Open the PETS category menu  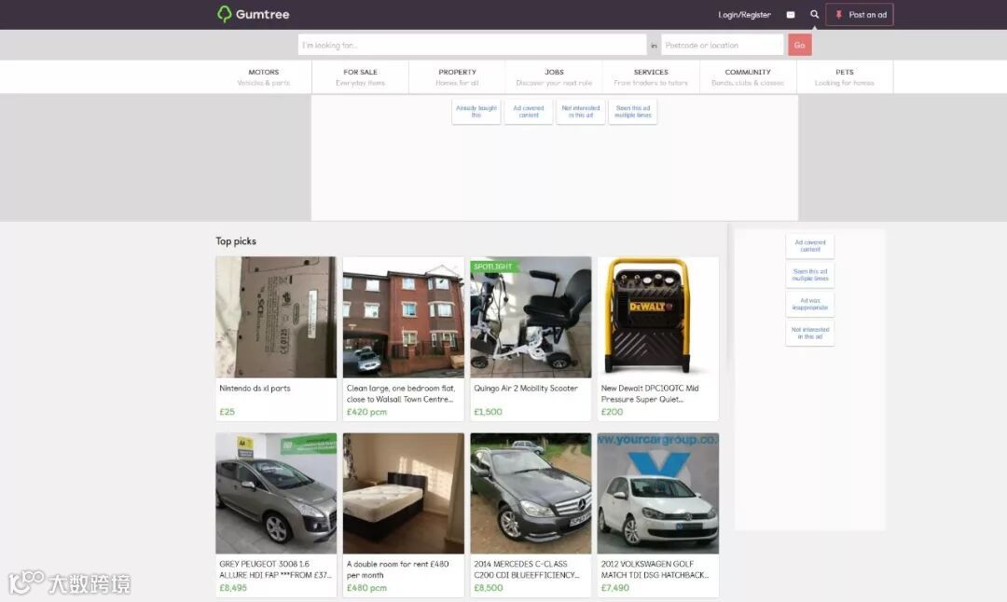[x=845, y=77]
